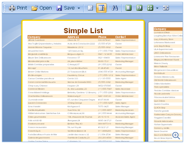Click the Comercio Mineiro row

83,89
